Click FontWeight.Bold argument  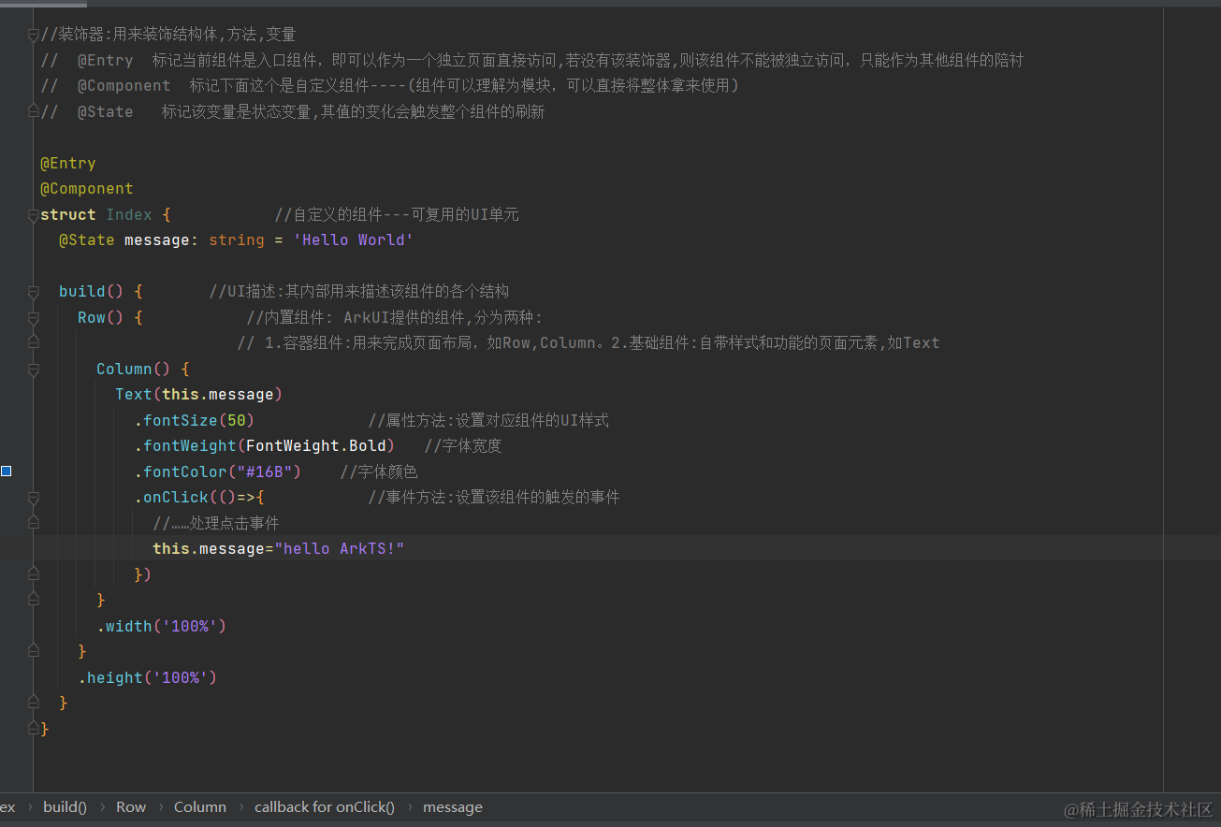tap(315, 445)
